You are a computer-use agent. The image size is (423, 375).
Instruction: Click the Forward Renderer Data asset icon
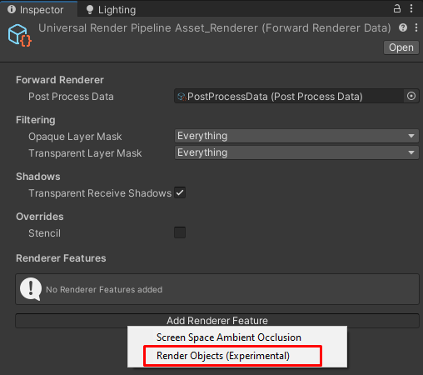tap(19, 35)
